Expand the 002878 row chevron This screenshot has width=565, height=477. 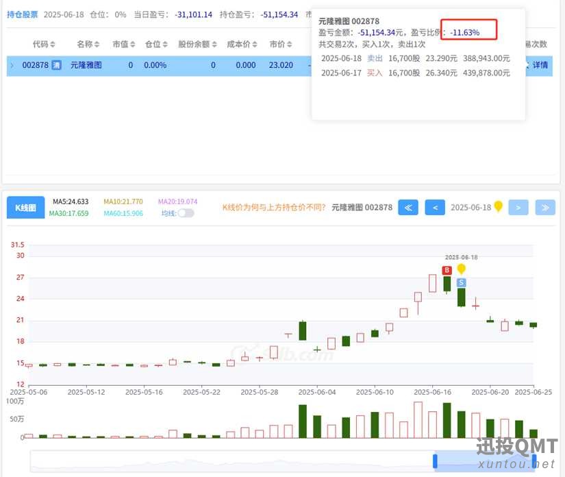pos(12,65)
